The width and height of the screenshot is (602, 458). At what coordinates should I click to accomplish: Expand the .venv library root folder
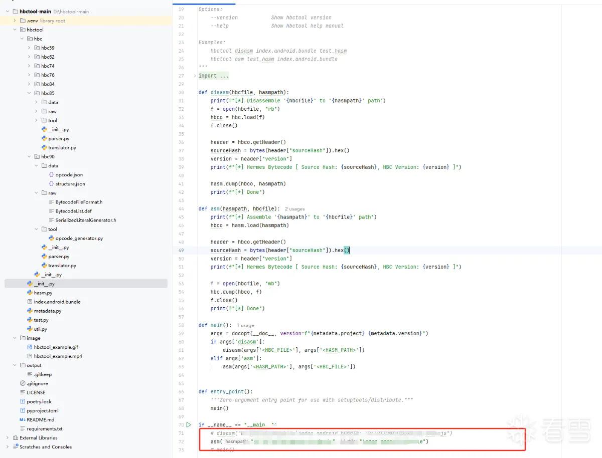coord(15,21)
